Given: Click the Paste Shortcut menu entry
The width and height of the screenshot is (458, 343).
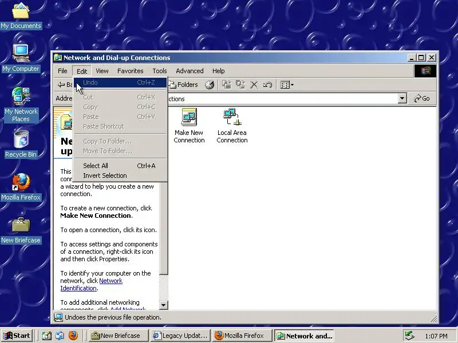Looking at the screenshot, I should [120, 126].
